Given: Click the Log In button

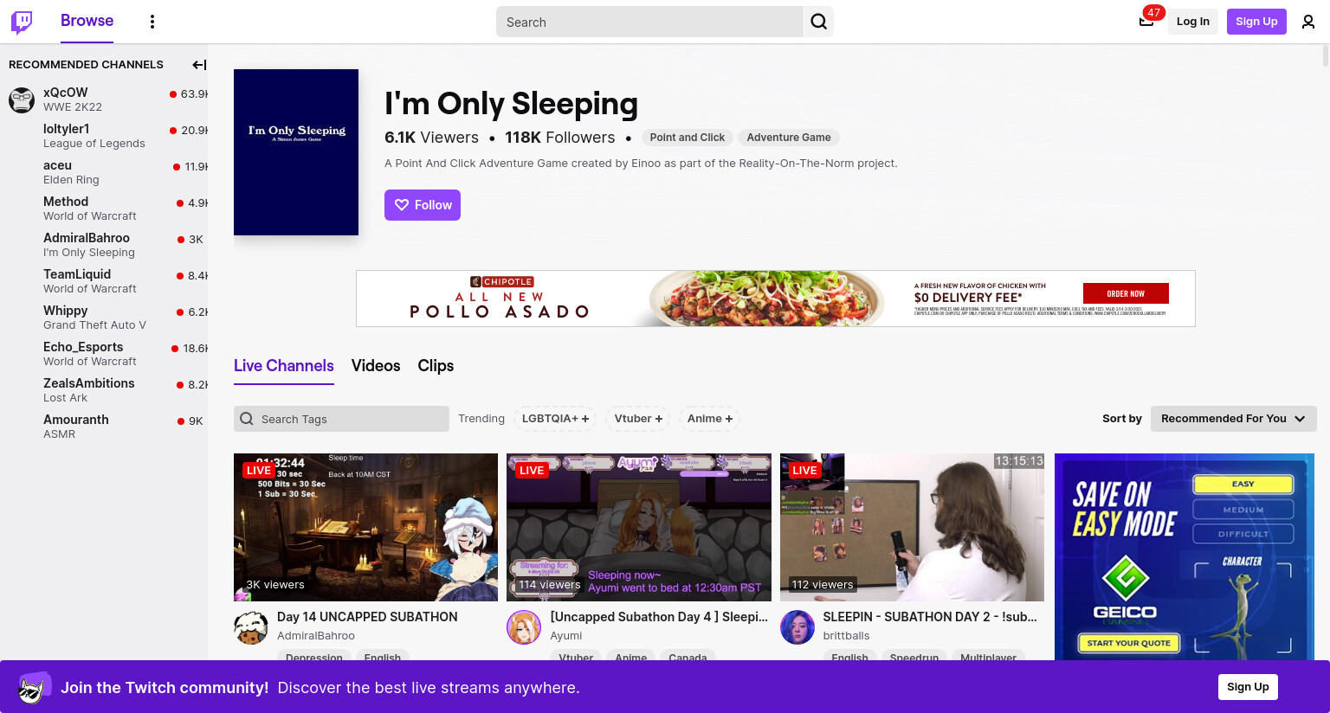Looking at the screenshot, I should (x=1192, y=22).
